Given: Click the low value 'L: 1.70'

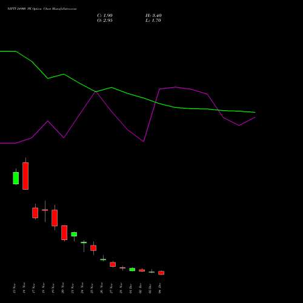Looking at the screenshot, I should tap(153, 21).
